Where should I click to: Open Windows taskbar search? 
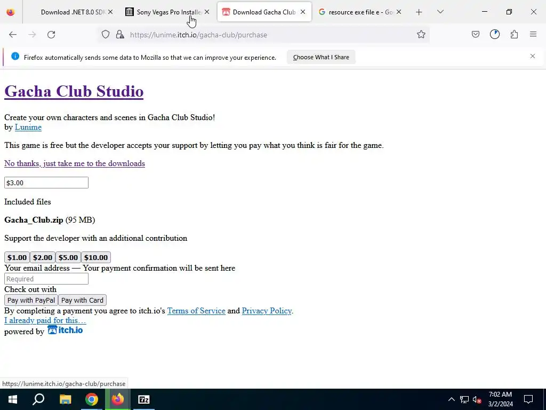pyautogui.click(x=38, y=399)
